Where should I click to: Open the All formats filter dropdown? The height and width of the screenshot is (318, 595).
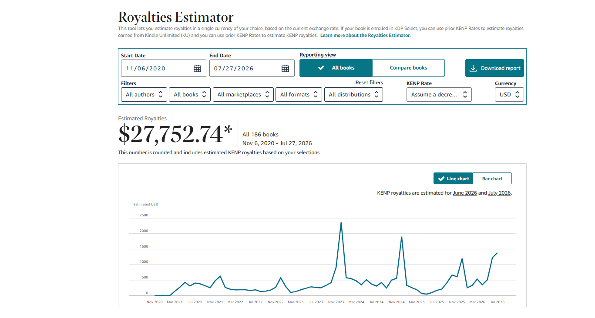[x=299, y=94]
